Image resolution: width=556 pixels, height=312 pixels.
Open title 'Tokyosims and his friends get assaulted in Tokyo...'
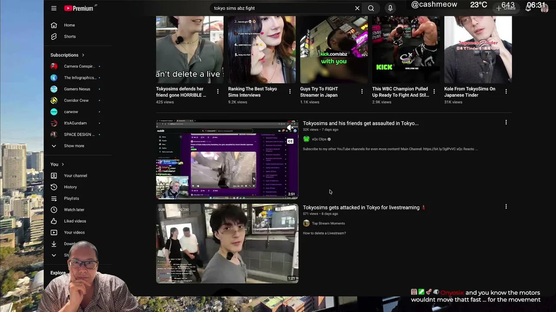361,123
